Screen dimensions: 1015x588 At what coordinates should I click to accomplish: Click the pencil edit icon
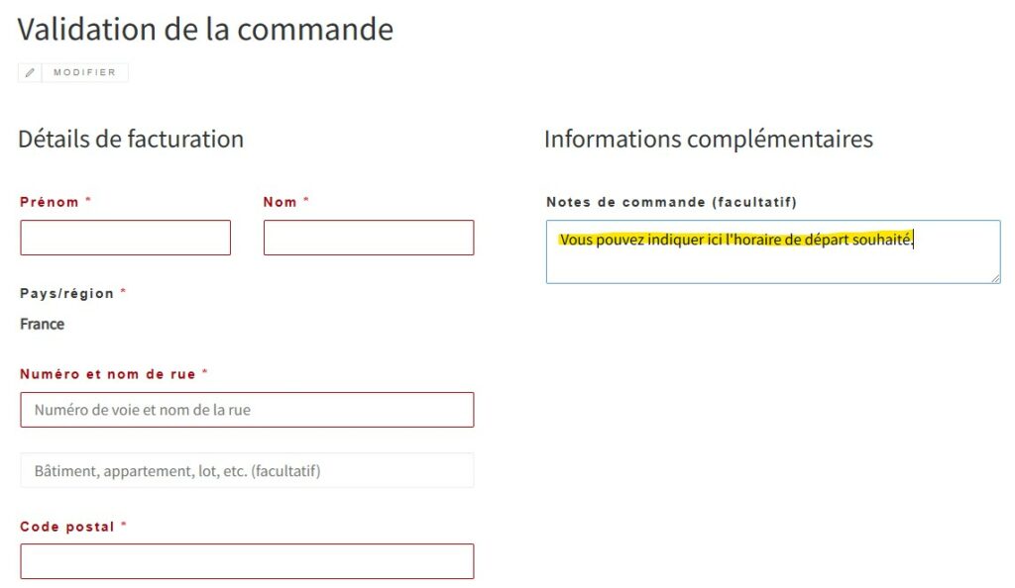(x=30, y=72)
